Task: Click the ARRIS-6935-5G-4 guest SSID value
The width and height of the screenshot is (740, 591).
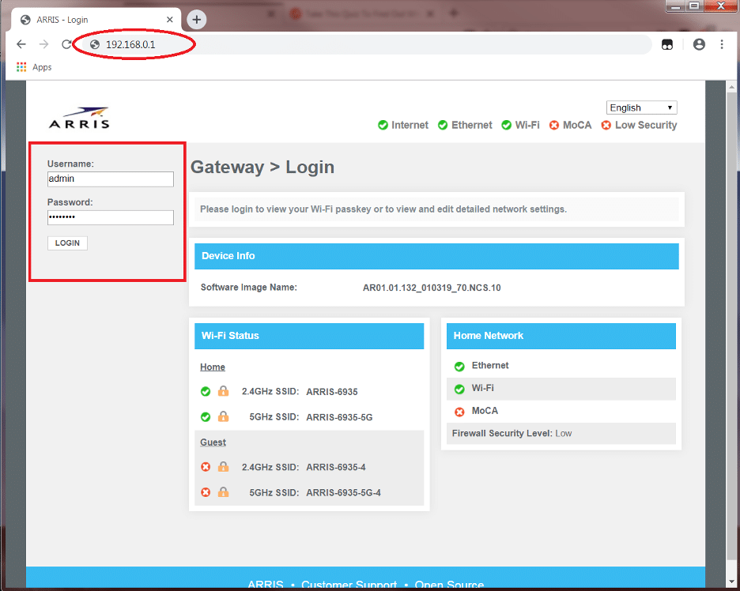Action: click(344, 493)
